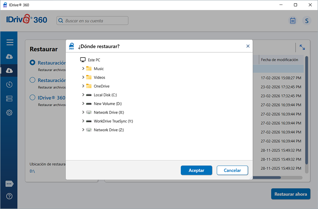Screen dimensions: 318x209
Task: Expand the Local Disk (C:) node
Action: [83, 95]
